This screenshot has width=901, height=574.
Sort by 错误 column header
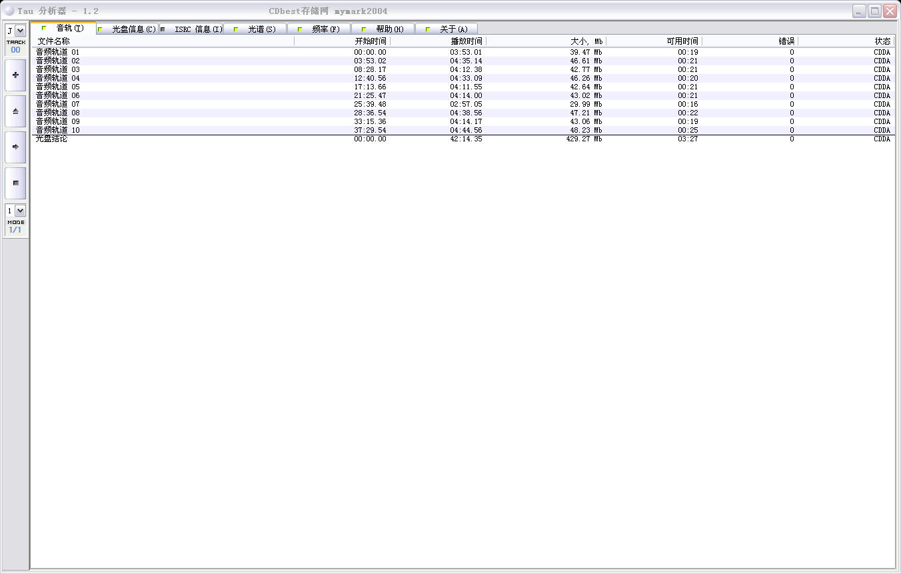click(x=750, y=41)
